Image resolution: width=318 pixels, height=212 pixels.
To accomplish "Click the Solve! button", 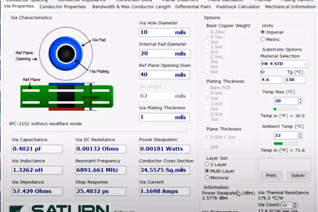I will 298,175.
